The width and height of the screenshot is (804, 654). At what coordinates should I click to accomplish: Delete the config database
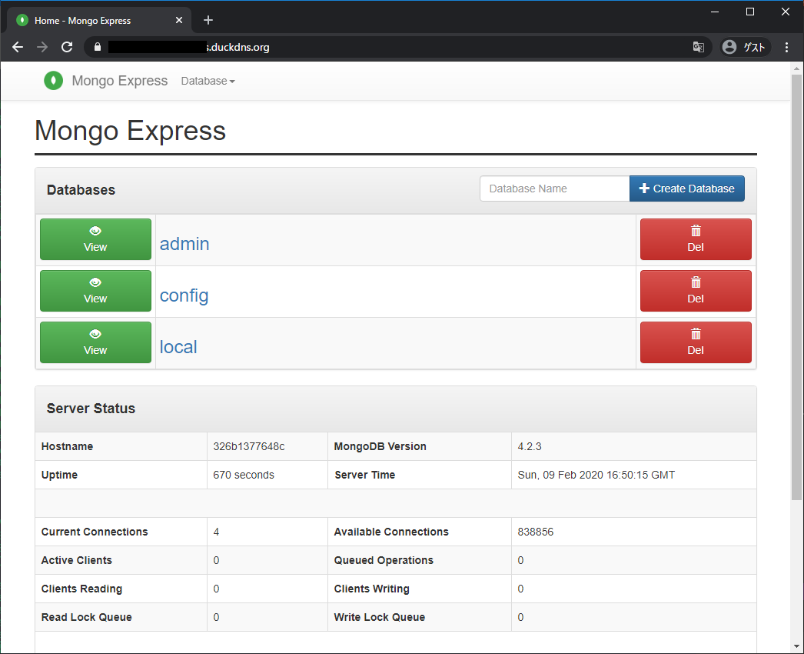(x=695, y=291)
